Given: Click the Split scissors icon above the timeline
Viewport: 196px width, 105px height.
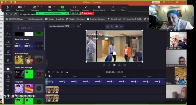Looking at the screenshot, I should (x=58, y=72).
